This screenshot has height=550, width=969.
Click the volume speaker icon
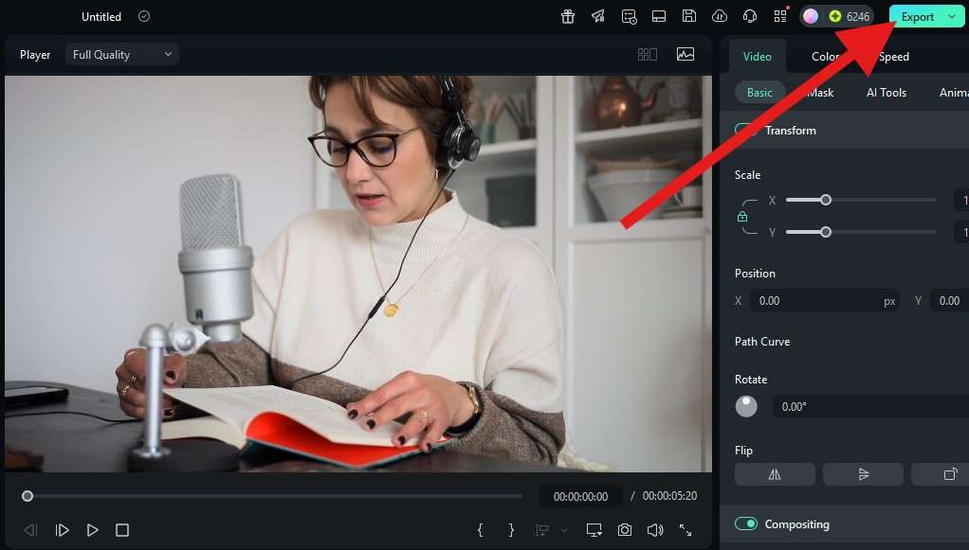tap(655, 530)
